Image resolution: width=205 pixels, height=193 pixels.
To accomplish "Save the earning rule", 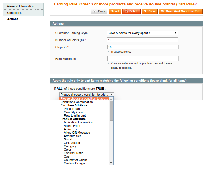I will 150,11.
